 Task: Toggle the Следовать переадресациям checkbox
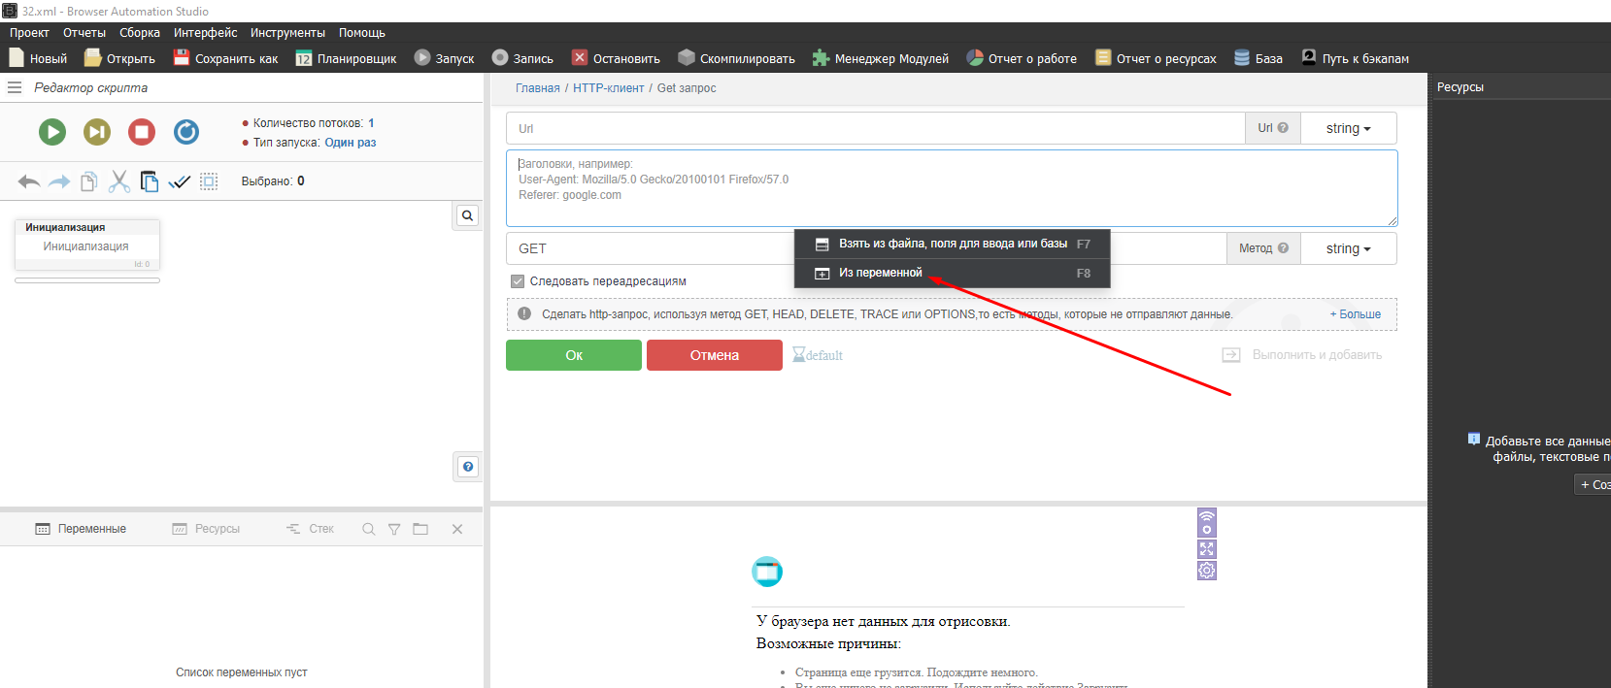coord(518,281)
